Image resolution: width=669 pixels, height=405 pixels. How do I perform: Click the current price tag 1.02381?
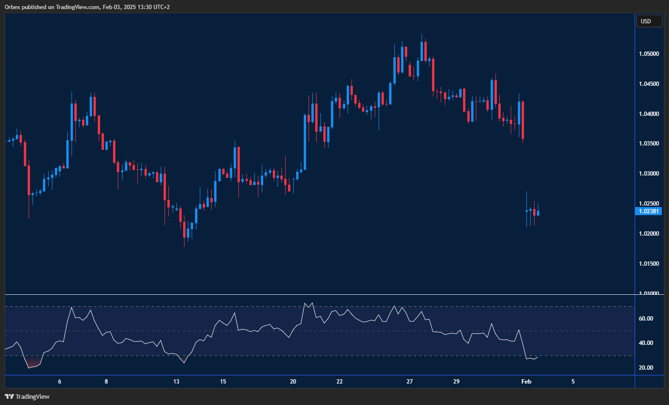(648, 211)
